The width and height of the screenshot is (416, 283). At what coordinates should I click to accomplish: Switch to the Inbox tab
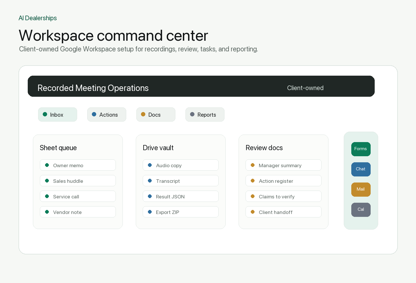[57, 115]
